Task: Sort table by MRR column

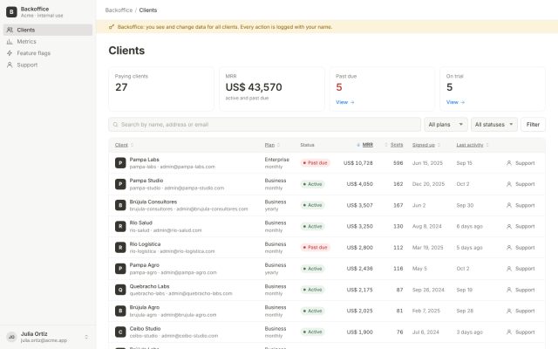Action: (365, 145)
